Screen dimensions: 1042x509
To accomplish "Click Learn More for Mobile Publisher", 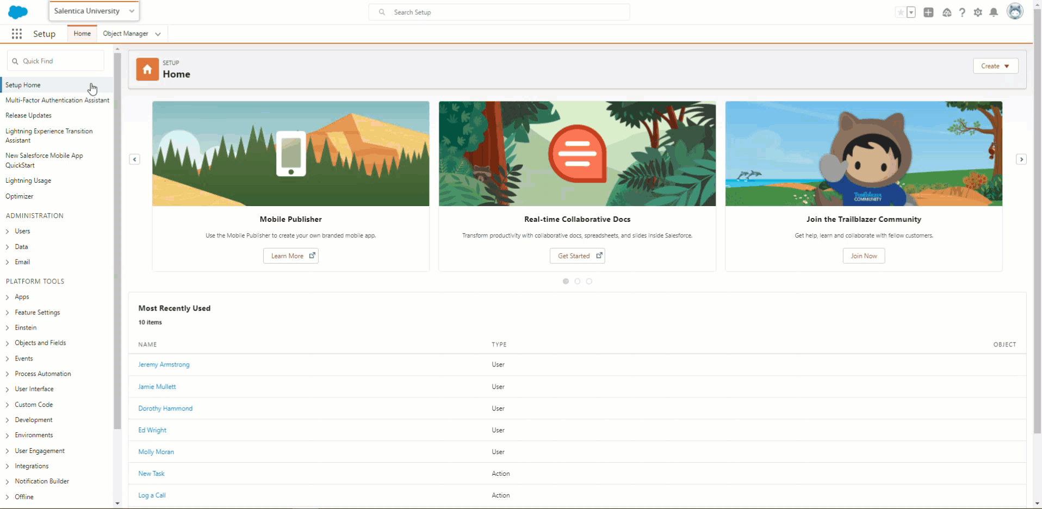I will [291, 256].
